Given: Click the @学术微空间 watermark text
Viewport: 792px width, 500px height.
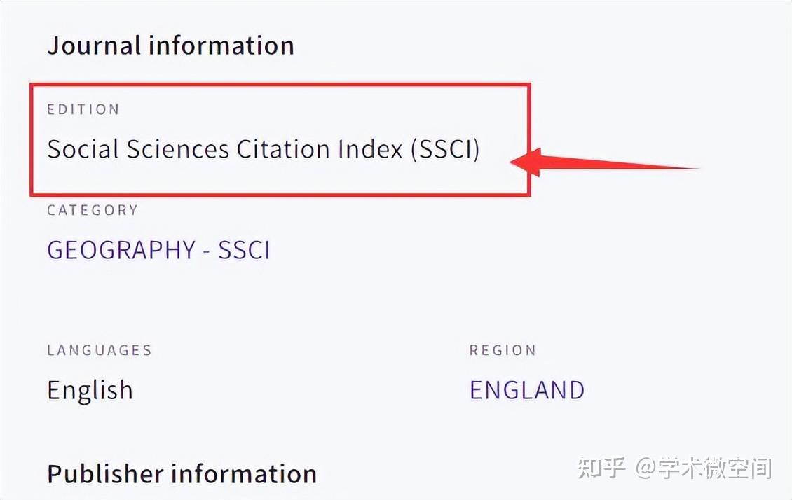Looking at the screenshot, I should coord(704,467).
